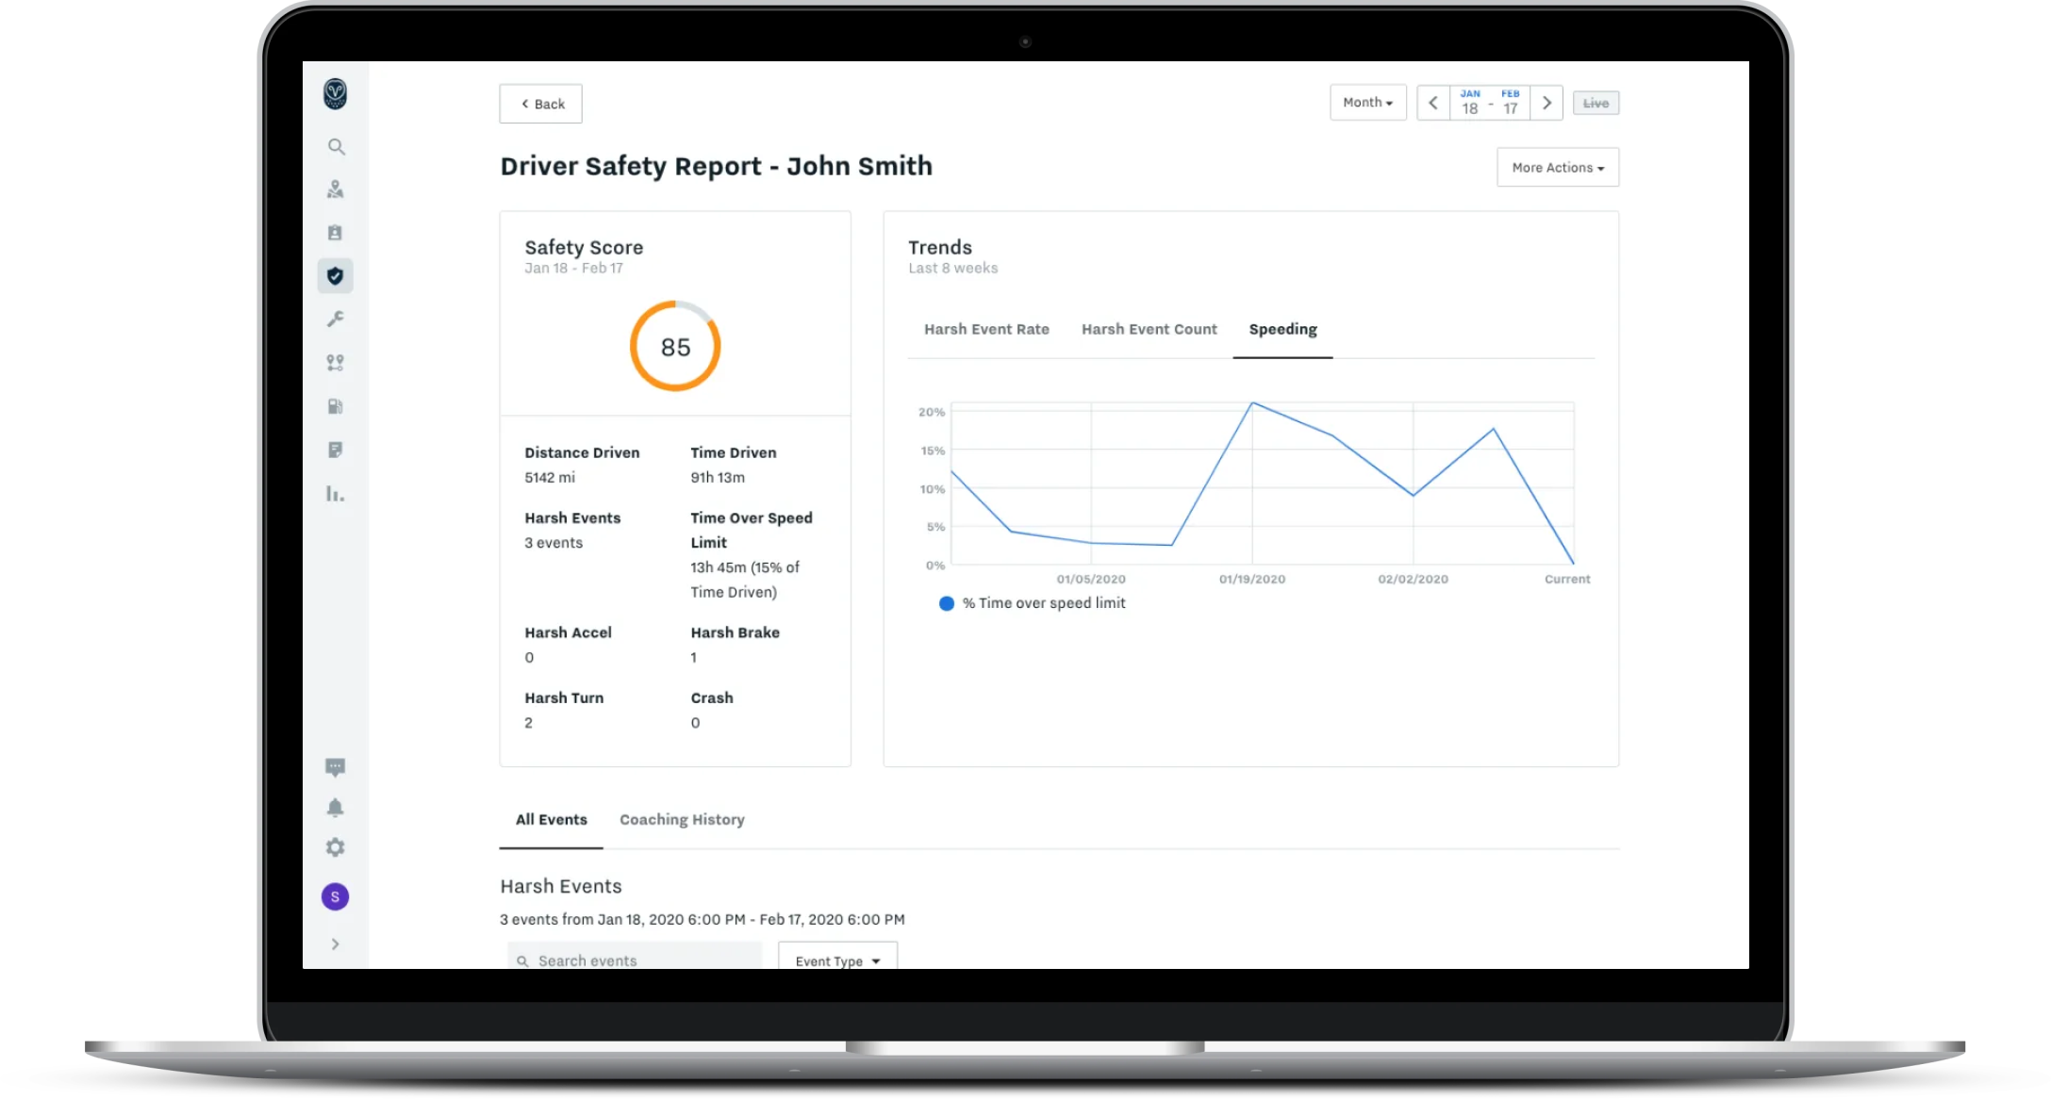2051x1099 pixels.
Task: Open the Safety shield panel
Action: pos(337,275)
